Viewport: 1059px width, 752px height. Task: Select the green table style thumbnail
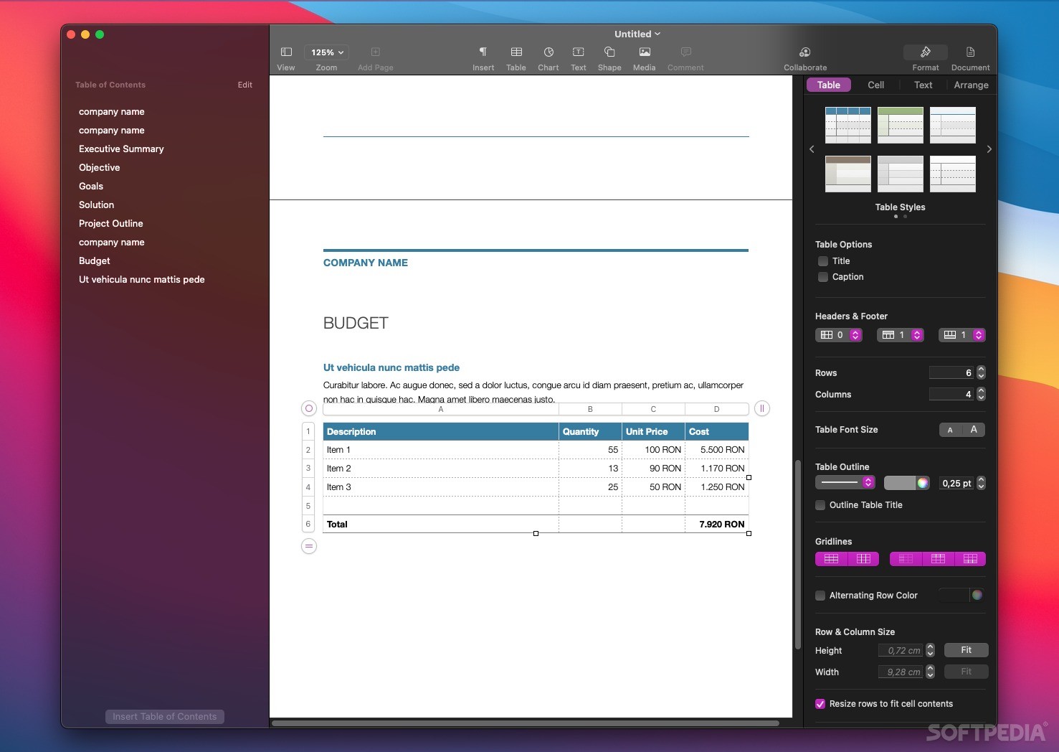pyautogui.click(x=900, y=125)
